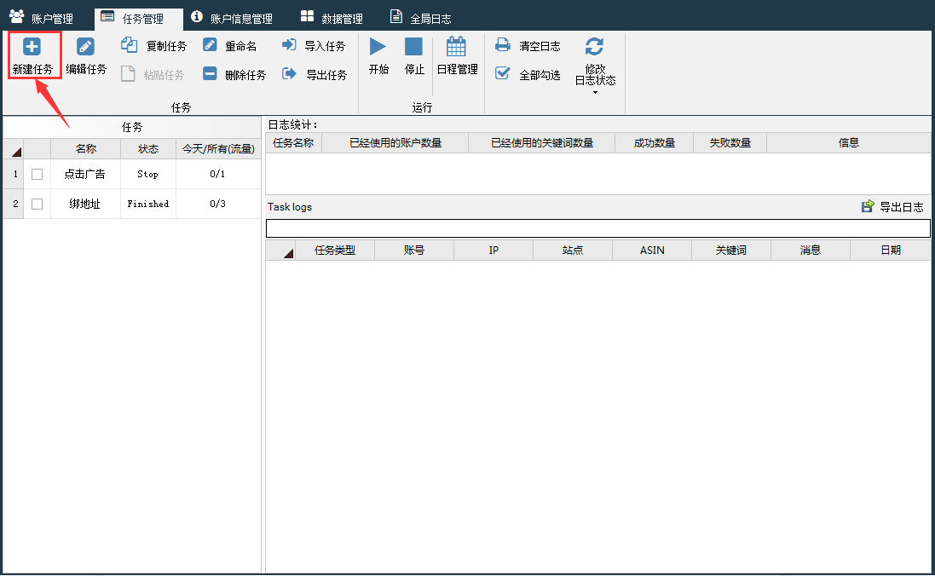
Task: Click the 全局日志 document icon
Action: tap(396, 16)
